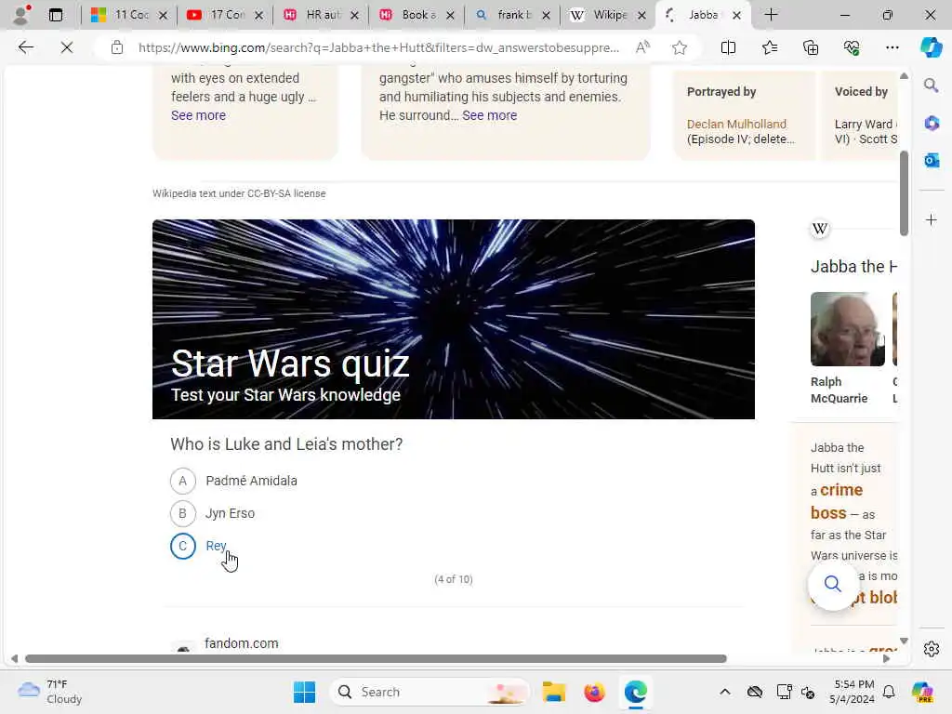
Task: Open the tab actions menu
Action: [56, 15]
